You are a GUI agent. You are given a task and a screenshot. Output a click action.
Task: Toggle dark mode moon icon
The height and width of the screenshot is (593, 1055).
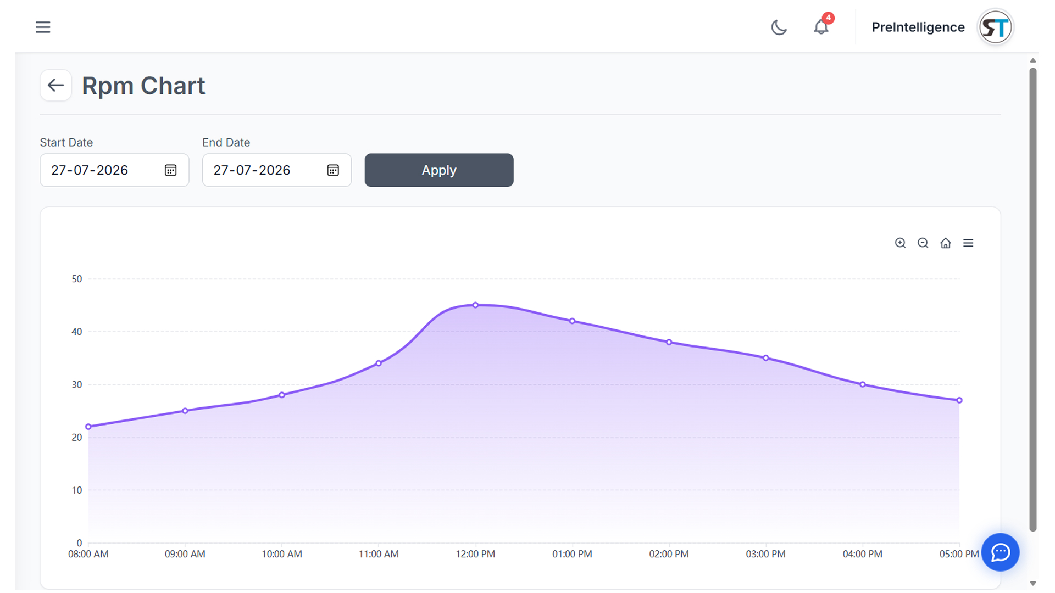click(779, 27)
